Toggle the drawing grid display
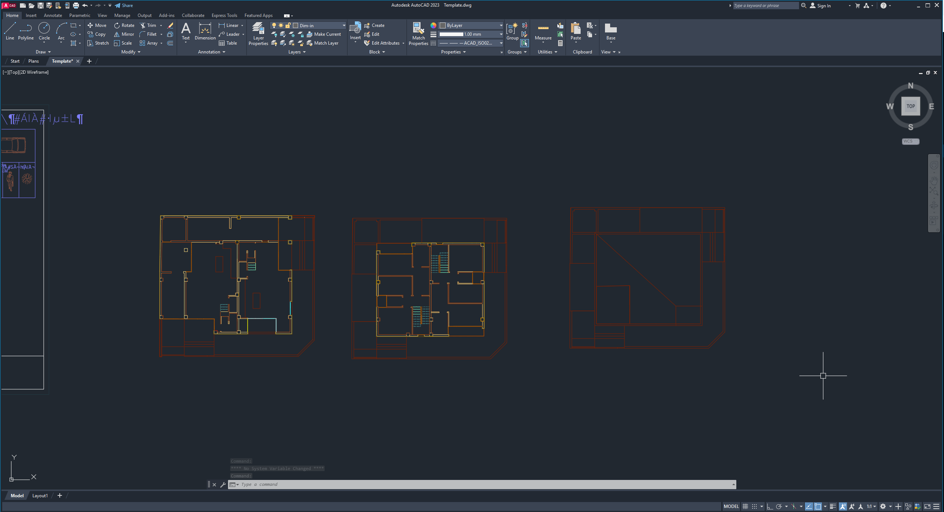 tap(745, 506)
